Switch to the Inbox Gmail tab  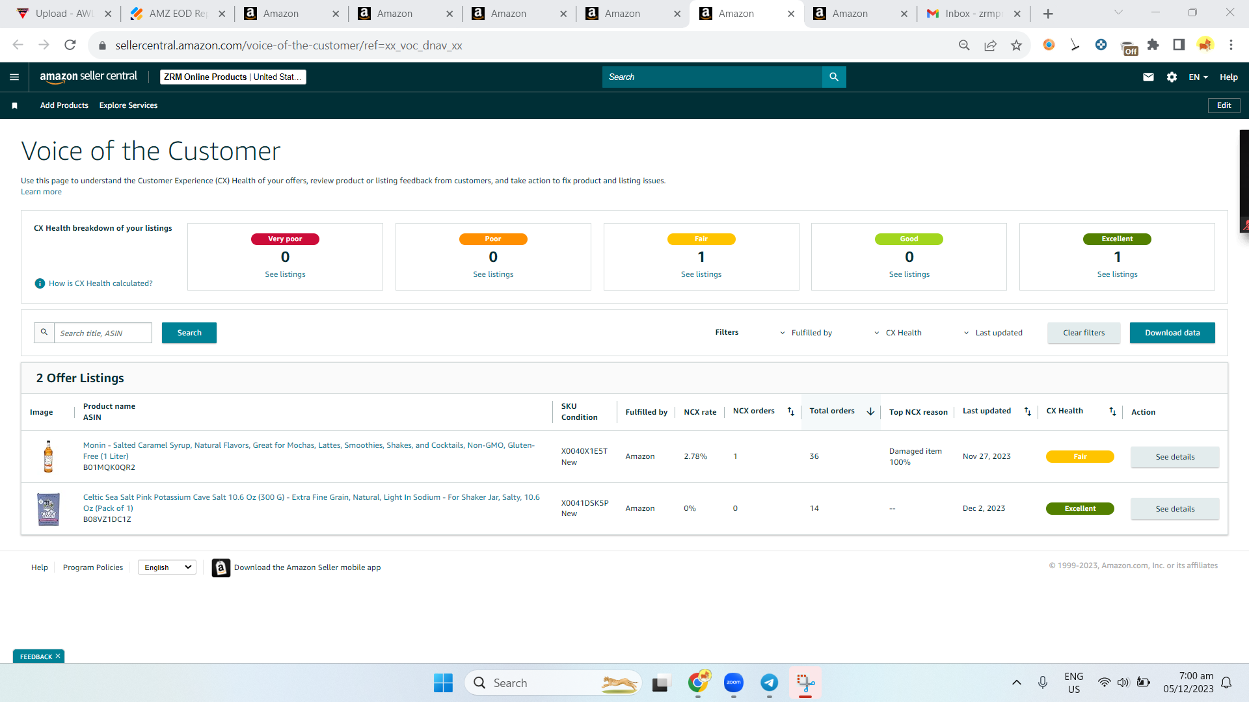point(973,14)
